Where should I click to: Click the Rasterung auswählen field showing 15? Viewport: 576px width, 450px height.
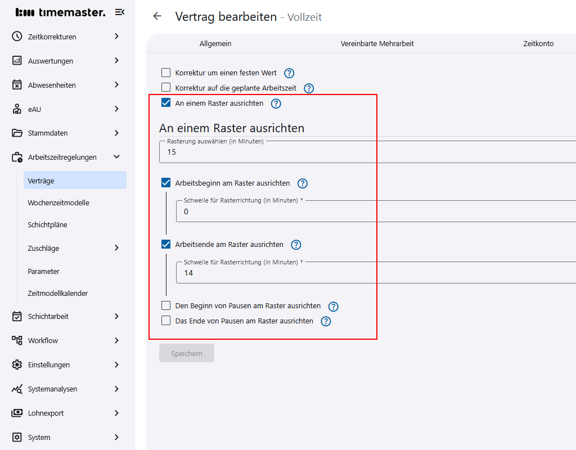[x=366, y=152]
